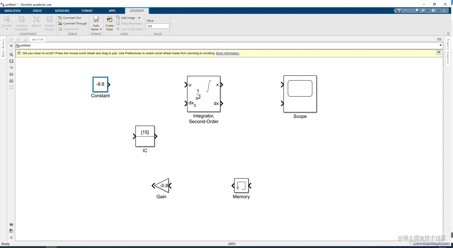
Task: Select the Integrator Second-Order block
Action: click(x=204, y=94)
